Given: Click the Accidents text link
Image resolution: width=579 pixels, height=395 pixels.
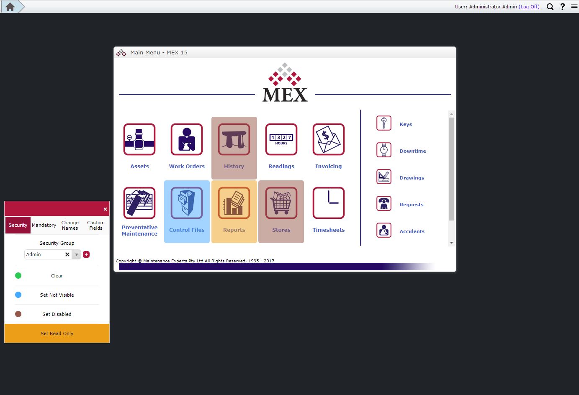Looking at the screenshot, I should tap(412, 231).
